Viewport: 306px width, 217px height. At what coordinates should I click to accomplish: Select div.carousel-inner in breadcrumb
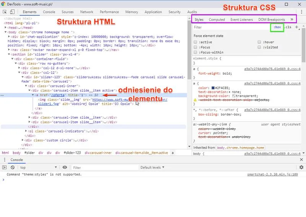[x=98, y=153]
